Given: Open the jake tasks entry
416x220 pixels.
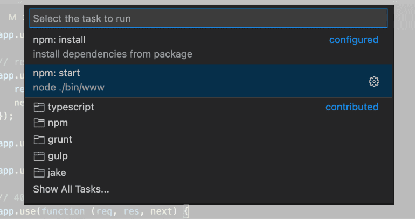Looking at the screenshot, I should (x=57, y=173).
